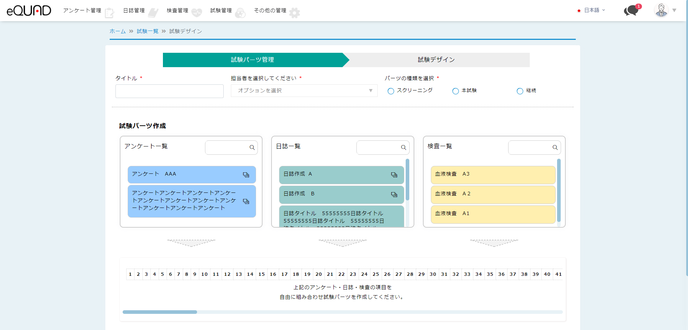This screenshot has width=688, height=330.
Task: Click search icon in 検査一覧 panel
Action: [x=555, y=148]
